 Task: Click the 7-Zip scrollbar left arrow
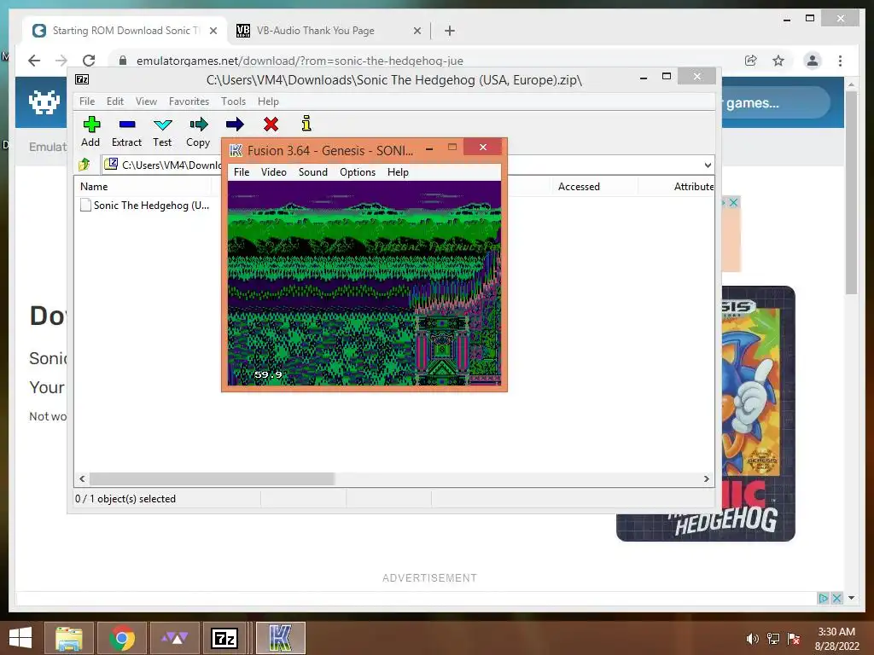(x=82, y=479)
